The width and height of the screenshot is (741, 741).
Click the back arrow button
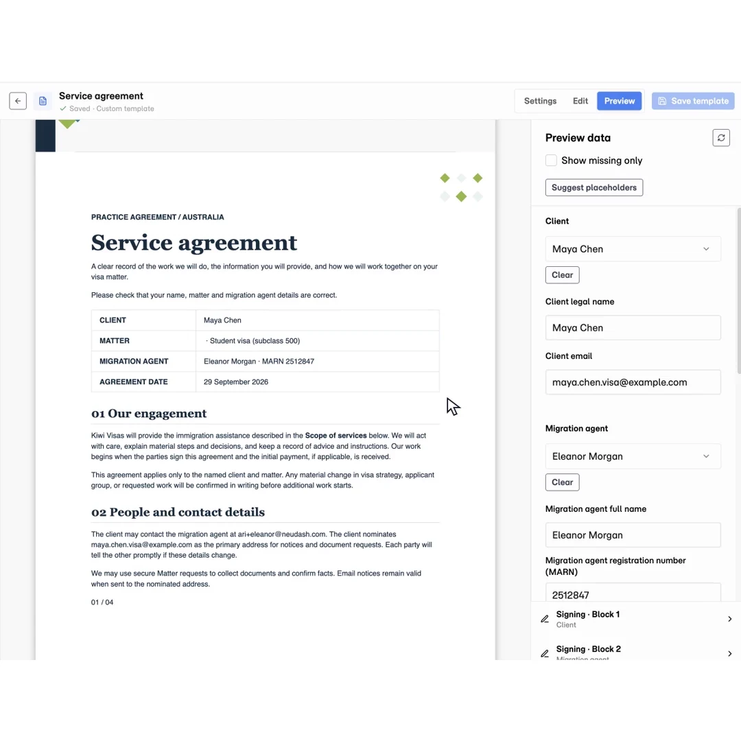click(18, 101)
